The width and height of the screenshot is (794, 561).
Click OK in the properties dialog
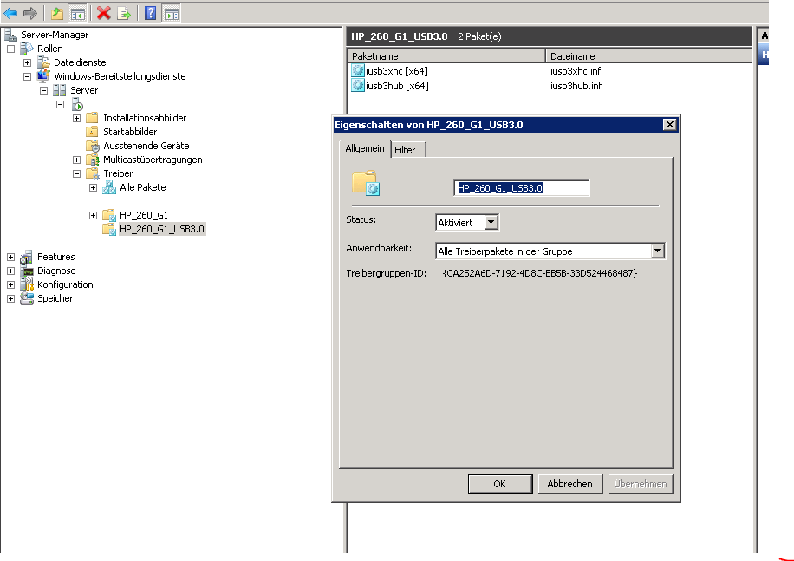(x=500, y=484)
